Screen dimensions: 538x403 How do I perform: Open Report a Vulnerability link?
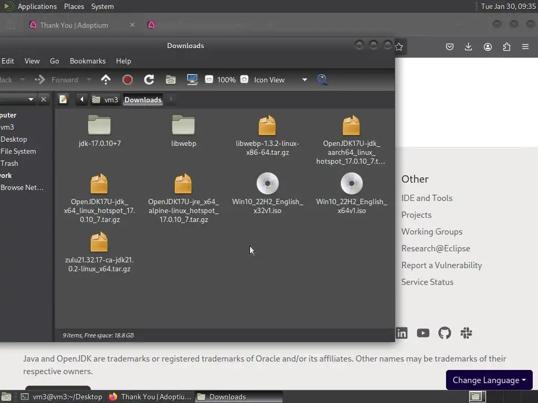click(441, 265)
